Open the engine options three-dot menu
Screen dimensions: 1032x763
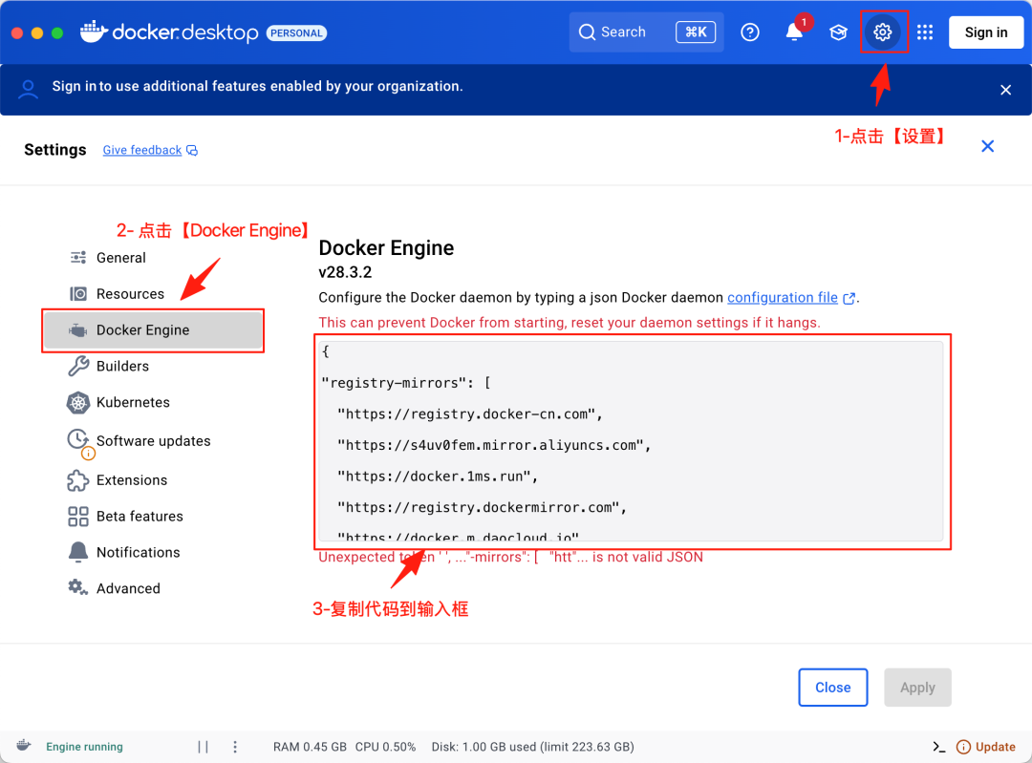tap(235, 747)
